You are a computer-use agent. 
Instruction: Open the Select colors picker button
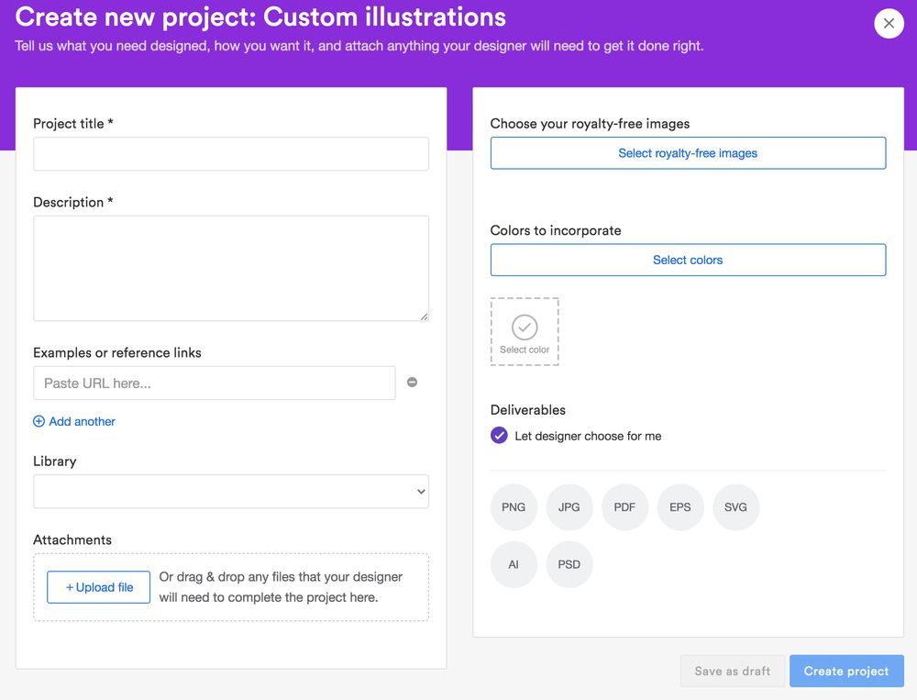click(688, 260)
